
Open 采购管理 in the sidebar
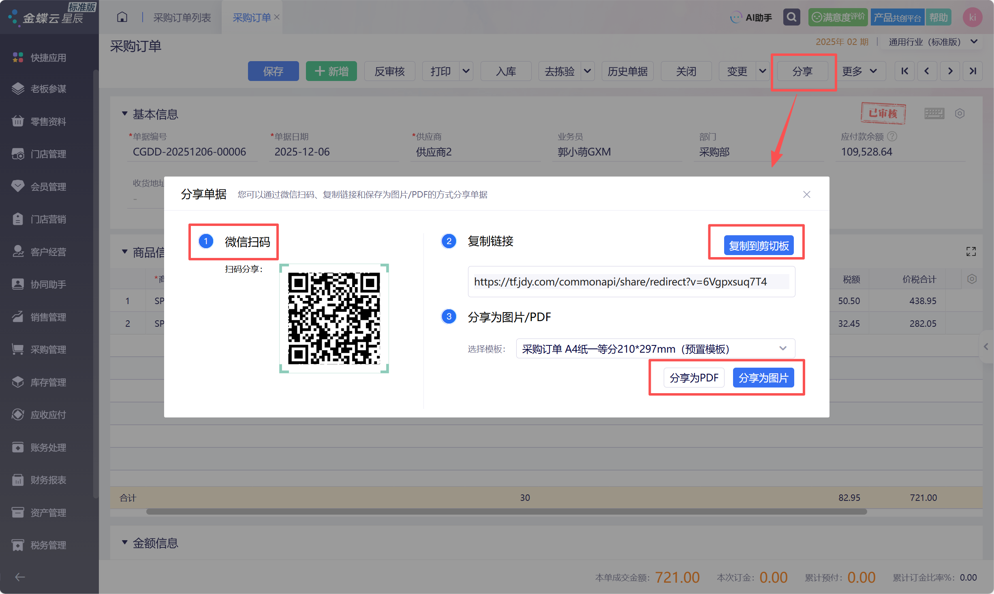(49, 349)
